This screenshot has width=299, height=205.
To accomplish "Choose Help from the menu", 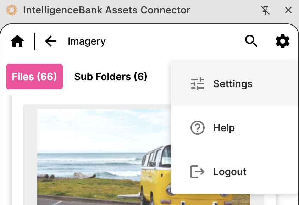I will tap(224, 128).
